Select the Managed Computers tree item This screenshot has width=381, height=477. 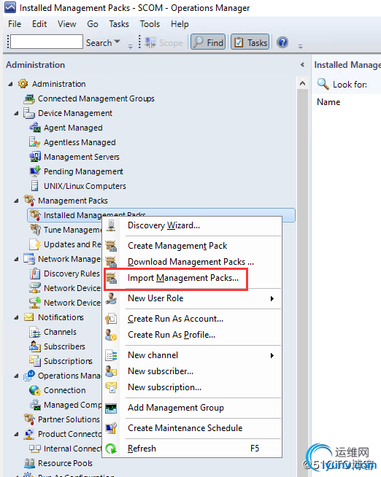(66, 405)
